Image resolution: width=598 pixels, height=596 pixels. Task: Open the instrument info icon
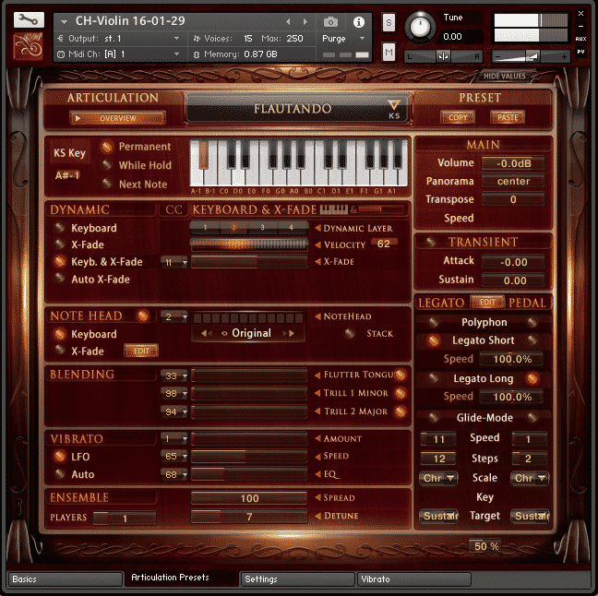click(x=359, y=21)
